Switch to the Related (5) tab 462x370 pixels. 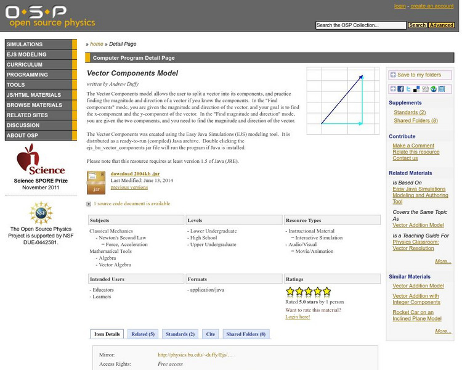pyautogui.click(x=143, y=334)
